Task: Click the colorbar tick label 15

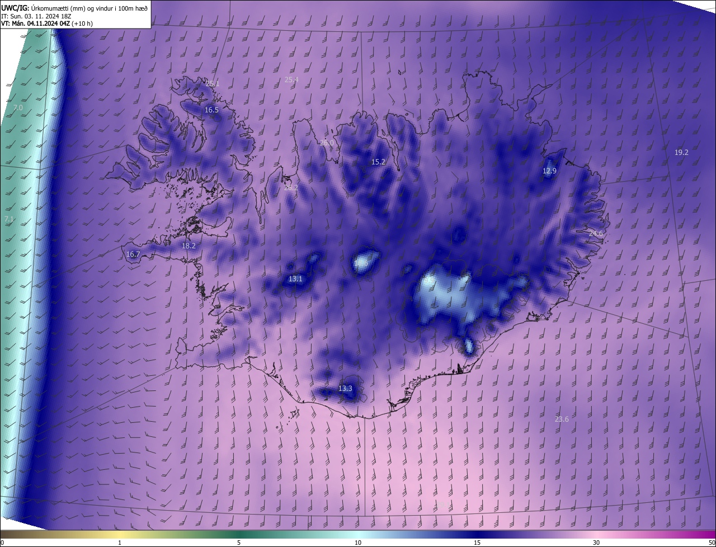Action: click(x=477, y=543)
